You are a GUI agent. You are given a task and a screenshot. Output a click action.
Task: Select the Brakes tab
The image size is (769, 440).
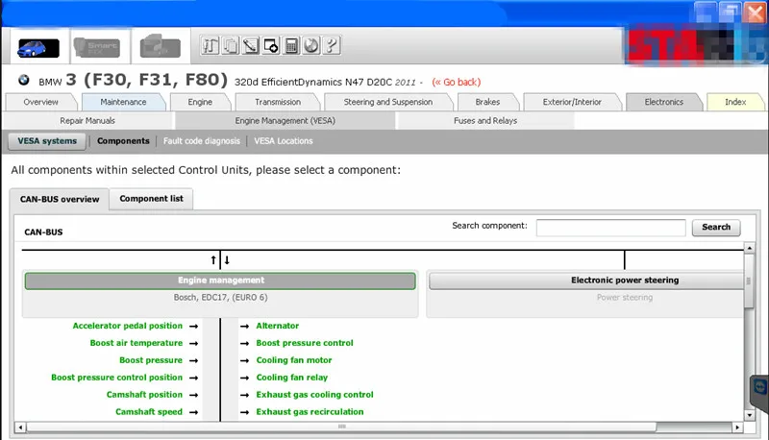tap(487, 102)
